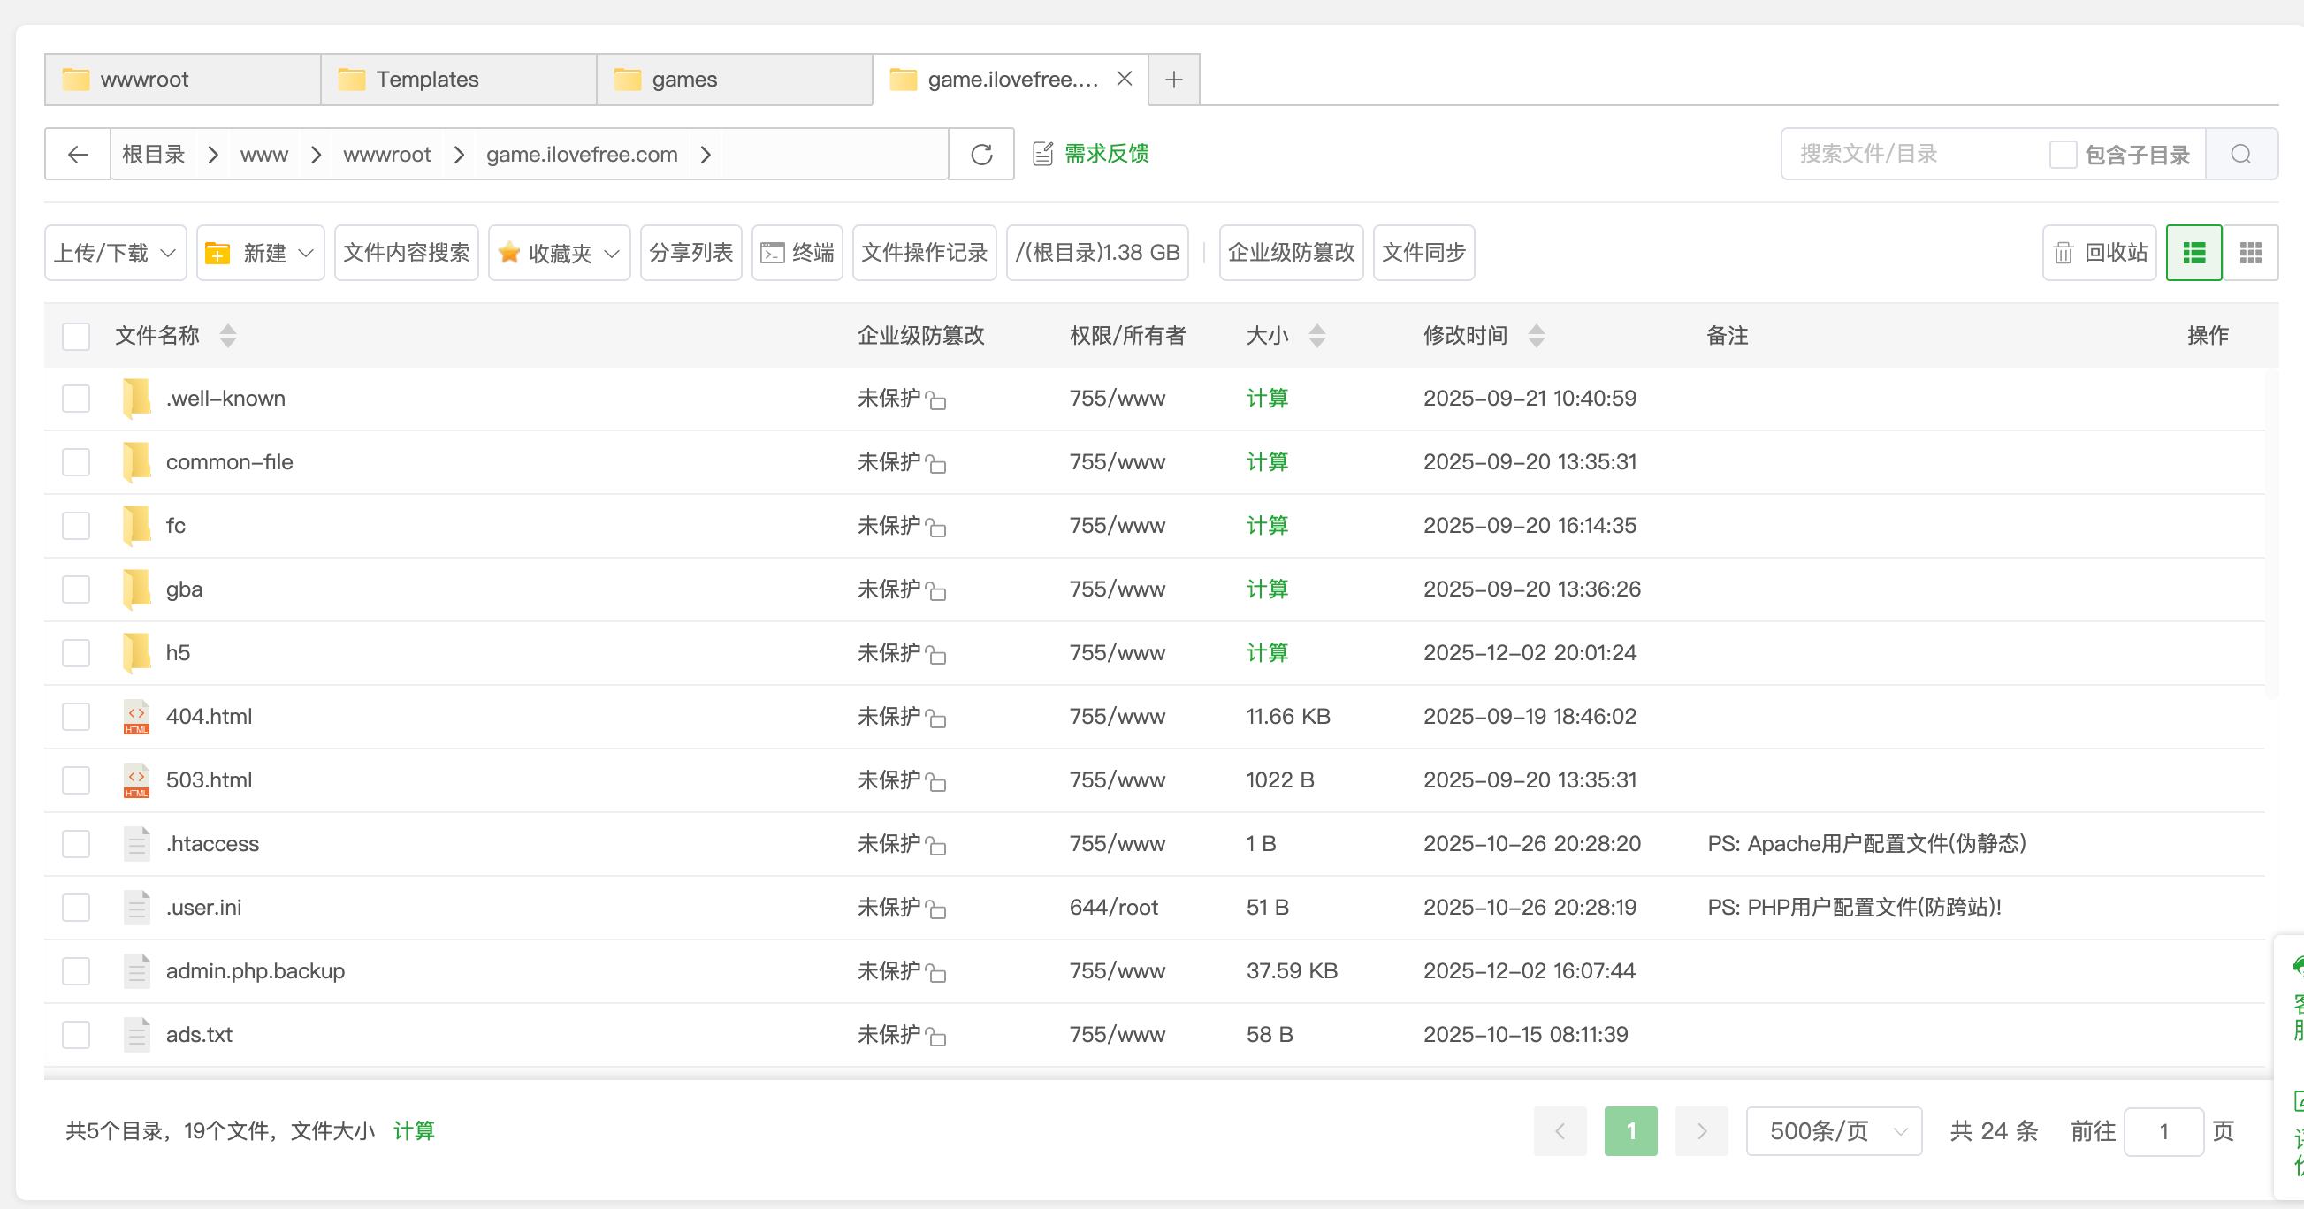Click the 404.html file icon
The width and height of the screenshot is (2304, 1209).
click(136, 716)
